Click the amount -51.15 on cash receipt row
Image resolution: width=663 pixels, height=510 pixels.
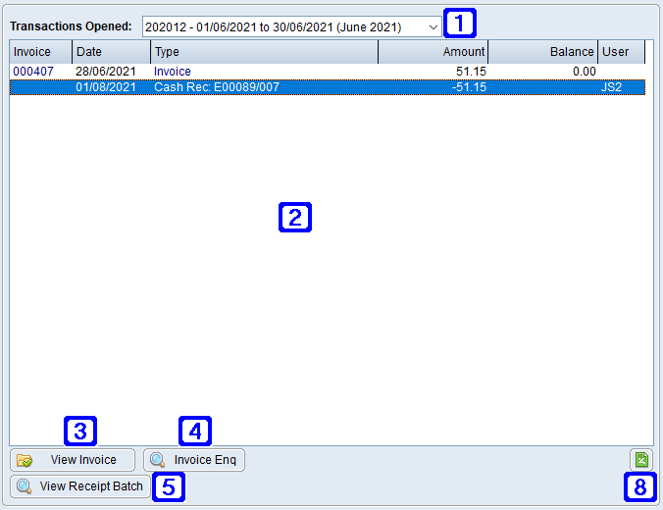470,87
